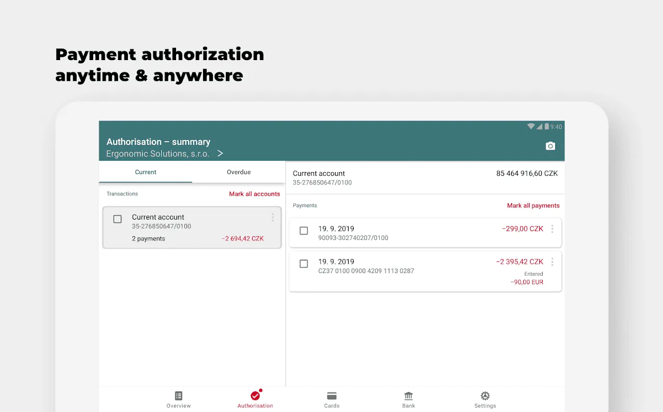663x412 pixels.
Task: Tap the Wi-Fi status icon
Action: tap(531, 126)
